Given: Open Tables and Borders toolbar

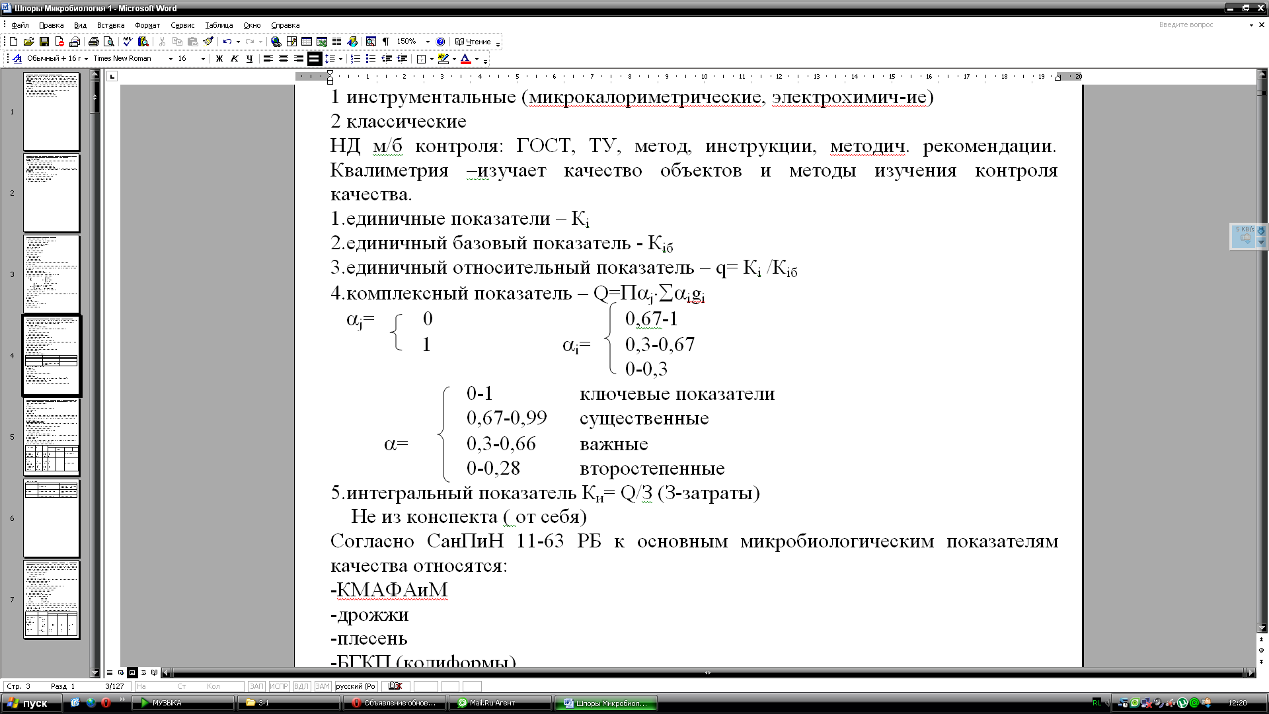Looking at the screenshot, I should coord(291,42).
